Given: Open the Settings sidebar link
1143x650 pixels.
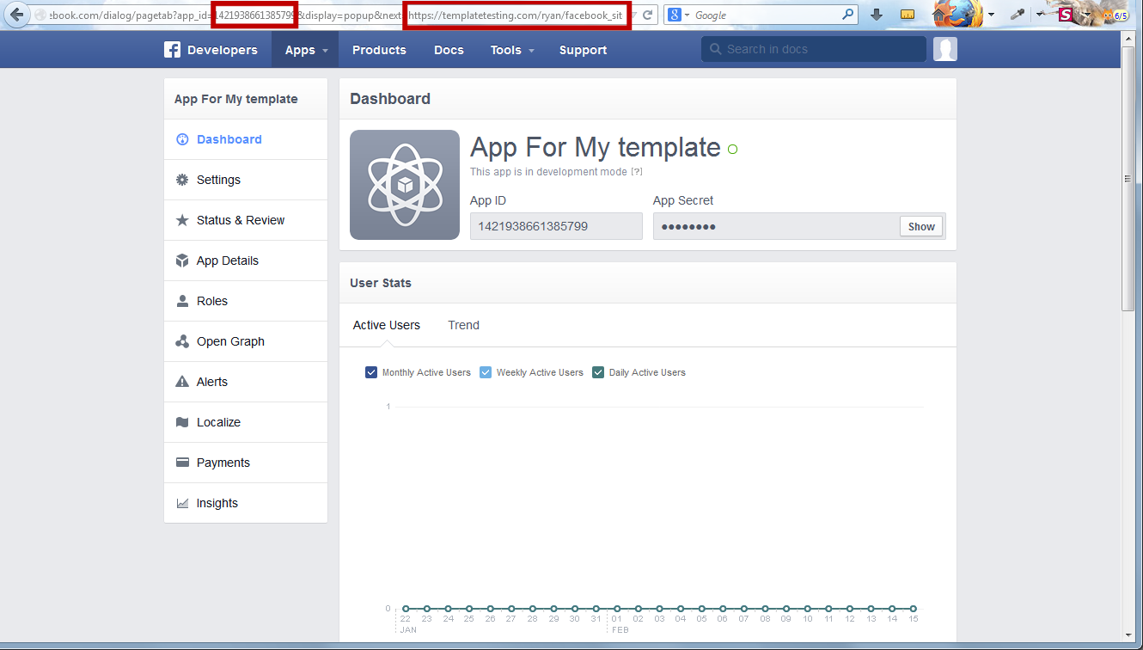Looking at the screenshot, I should pyautogui.click(x=246, y=180).
